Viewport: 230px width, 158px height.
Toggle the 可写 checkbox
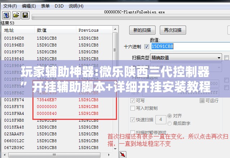click(132, 100)
